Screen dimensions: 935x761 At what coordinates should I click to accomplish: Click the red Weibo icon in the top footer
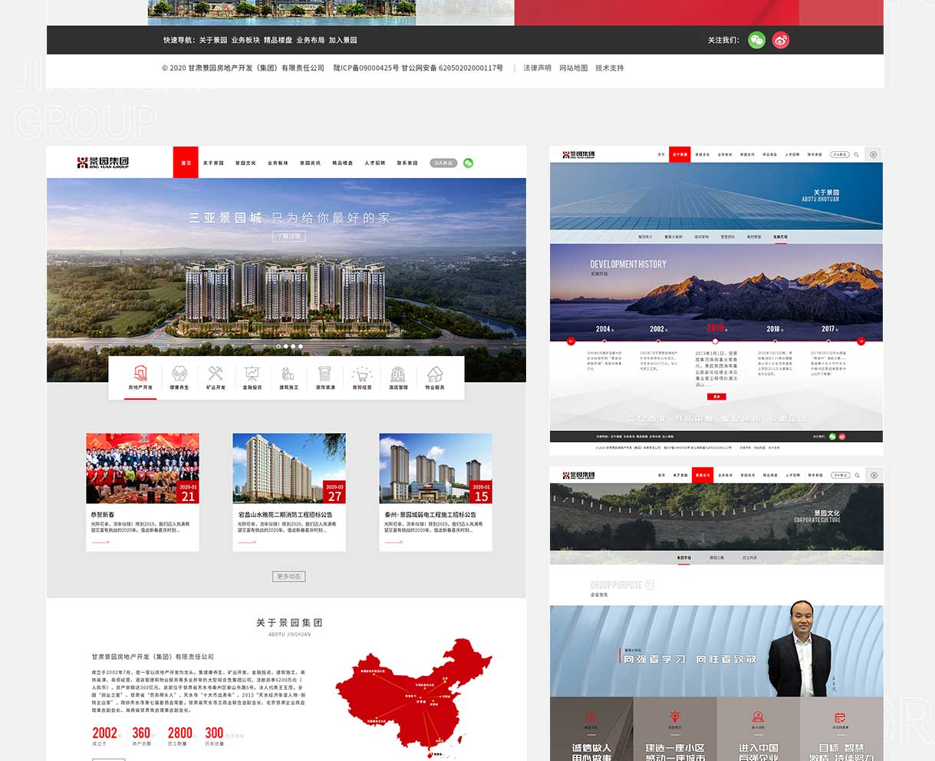point(780,40)
